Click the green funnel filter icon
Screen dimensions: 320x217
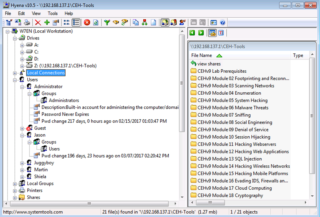coord(107,22)
